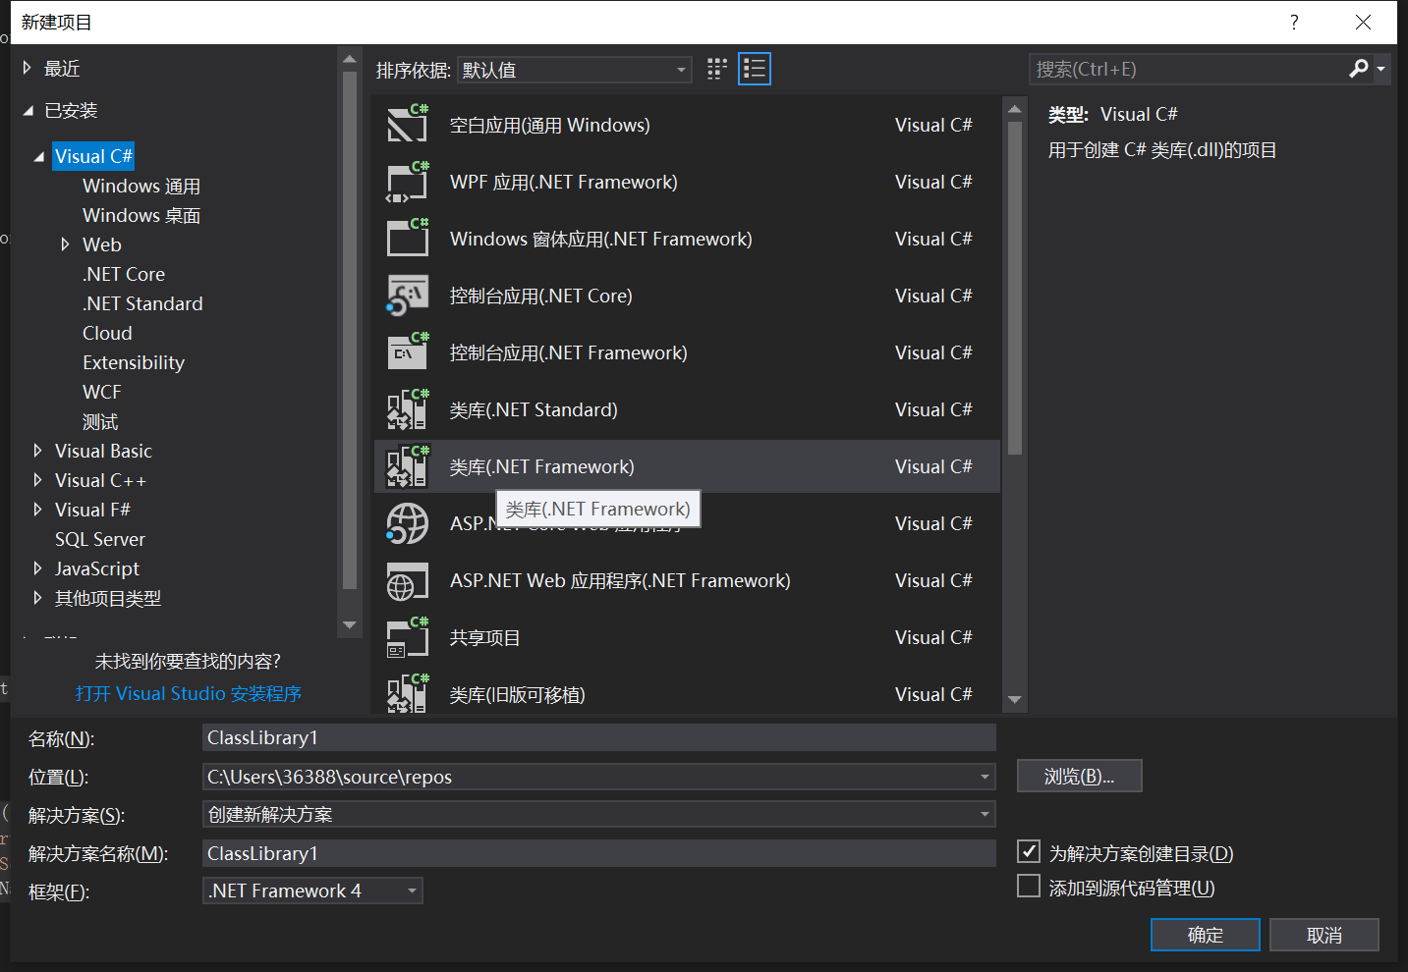Click the Windows 窗体应用 template icon
The image size is (1408, 972).
click(408, 239)
